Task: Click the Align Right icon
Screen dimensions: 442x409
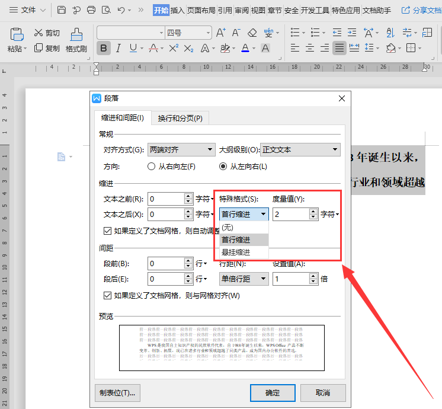Action: (325, 48)
